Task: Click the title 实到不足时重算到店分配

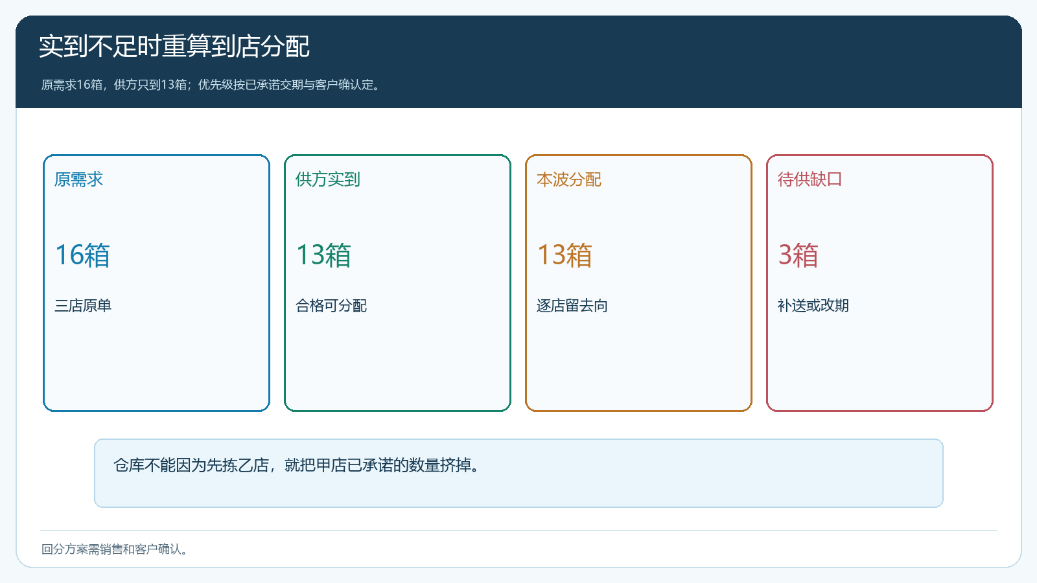Action: pos(174,47)
